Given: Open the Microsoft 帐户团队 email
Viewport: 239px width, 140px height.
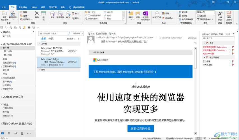Looking at the screenshot, I should tap(59, 51).
